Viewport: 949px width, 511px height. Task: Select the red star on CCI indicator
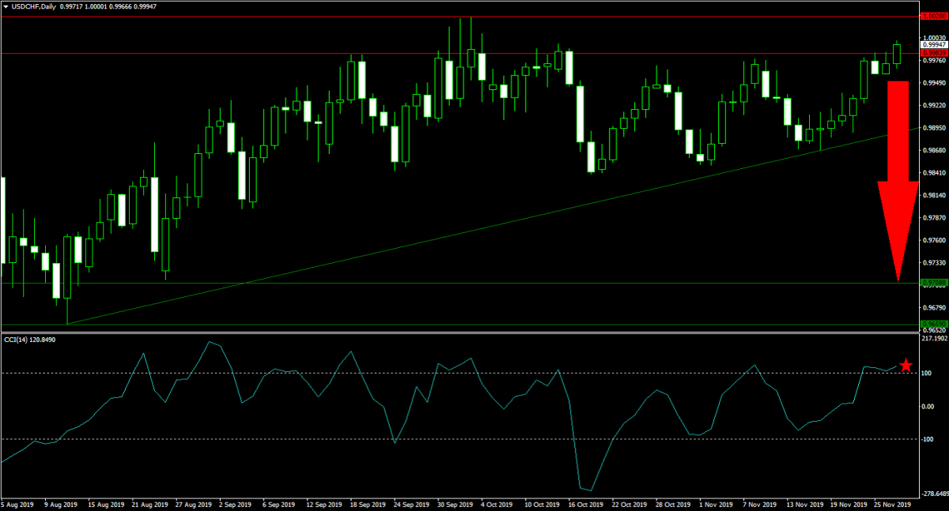906,366
